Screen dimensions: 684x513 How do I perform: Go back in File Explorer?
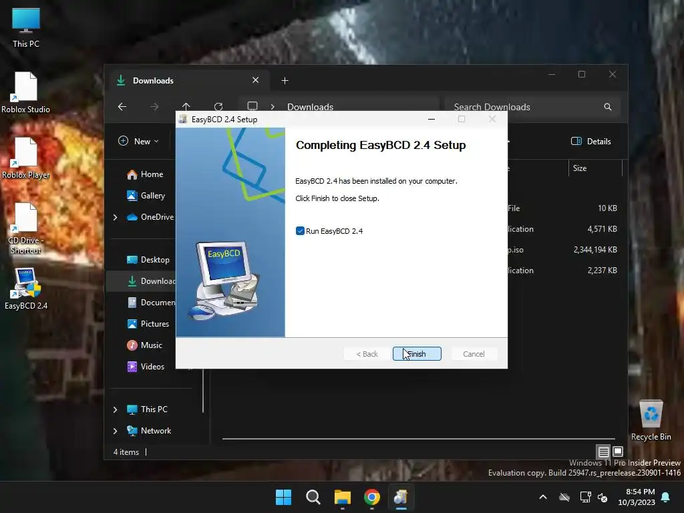coord(122,106)
